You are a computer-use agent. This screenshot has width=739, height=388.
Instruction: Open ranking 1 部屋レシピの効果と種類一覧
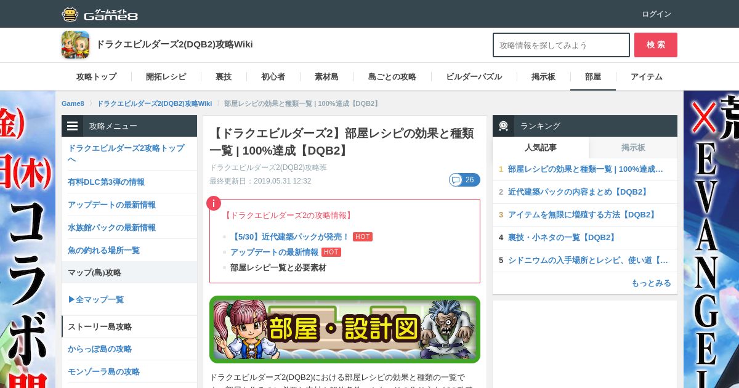(585, 169)
